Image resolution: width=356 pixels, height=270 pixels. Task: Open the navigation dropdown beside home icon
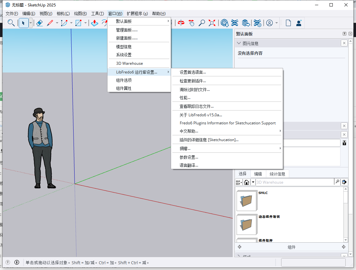[x=253, y=182]
